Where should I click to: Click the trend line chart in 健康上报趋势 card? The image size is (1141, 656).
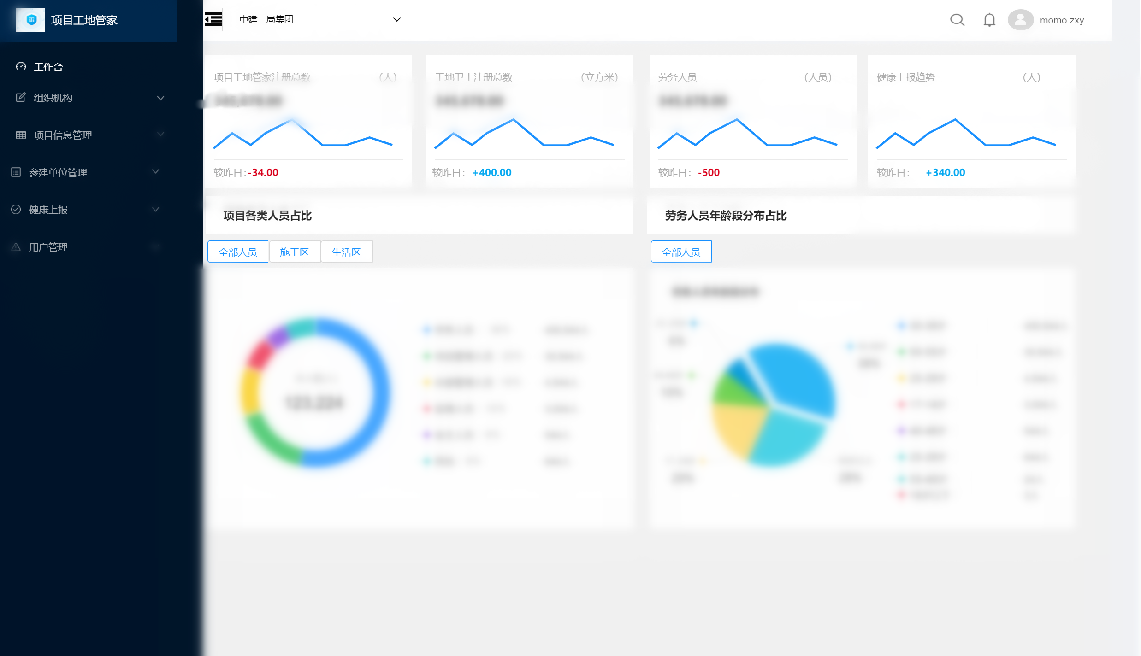[x=966, y=134]
